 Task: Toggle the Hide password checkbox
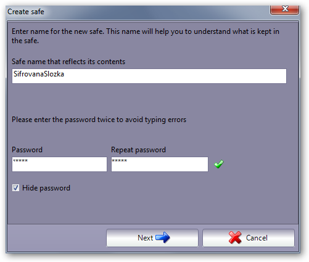15,187
